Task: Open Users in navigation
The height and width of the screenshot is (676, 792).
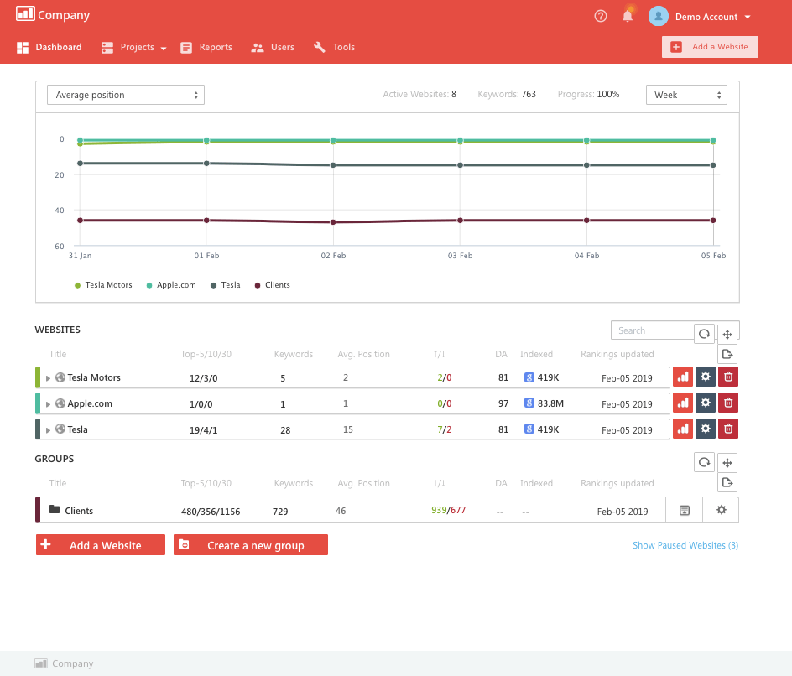Action: (x=273, y=48)
